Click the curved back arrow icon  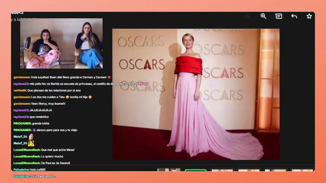(x=294, y=16)
